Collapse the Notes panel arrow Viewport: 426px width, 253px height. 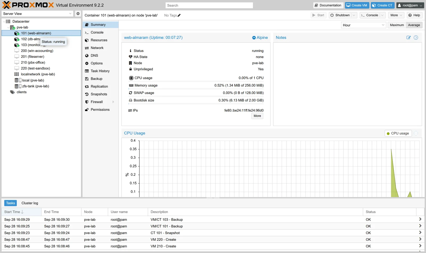pos(416,38)
